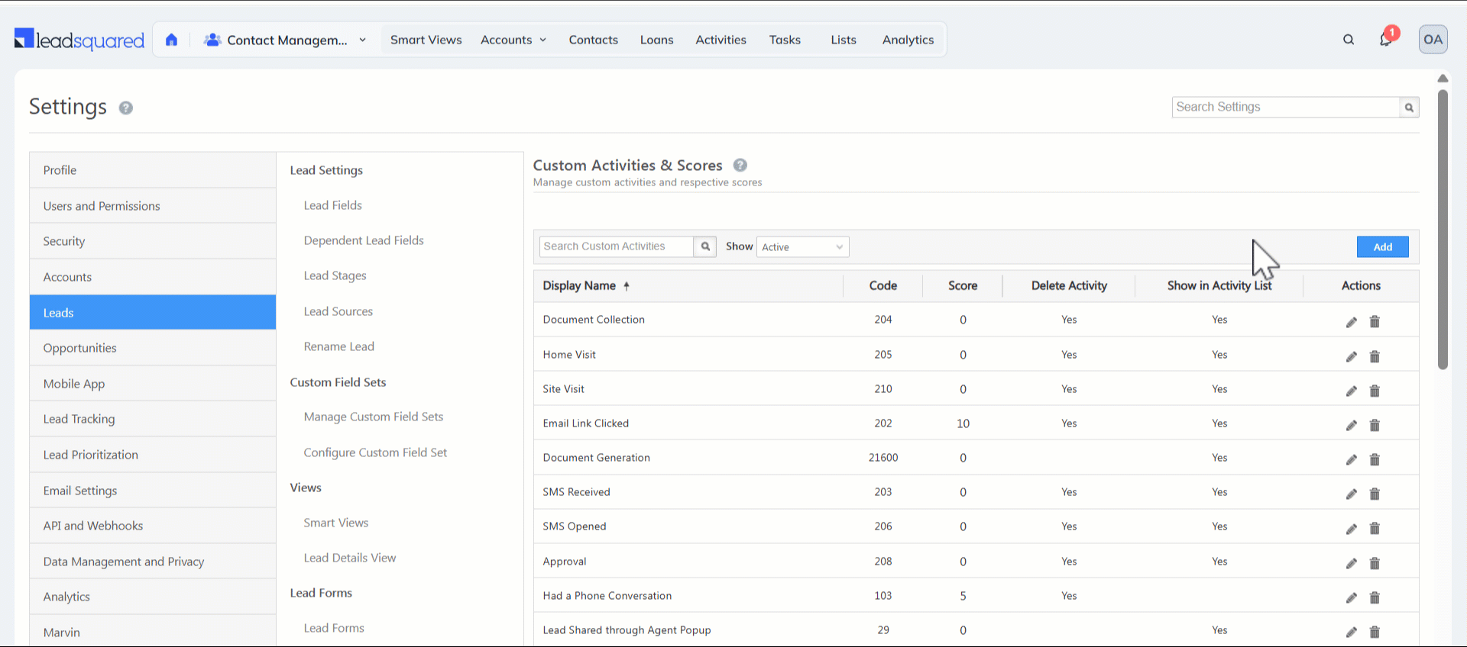Click the home icon in navigation bar

click(171, 40)
